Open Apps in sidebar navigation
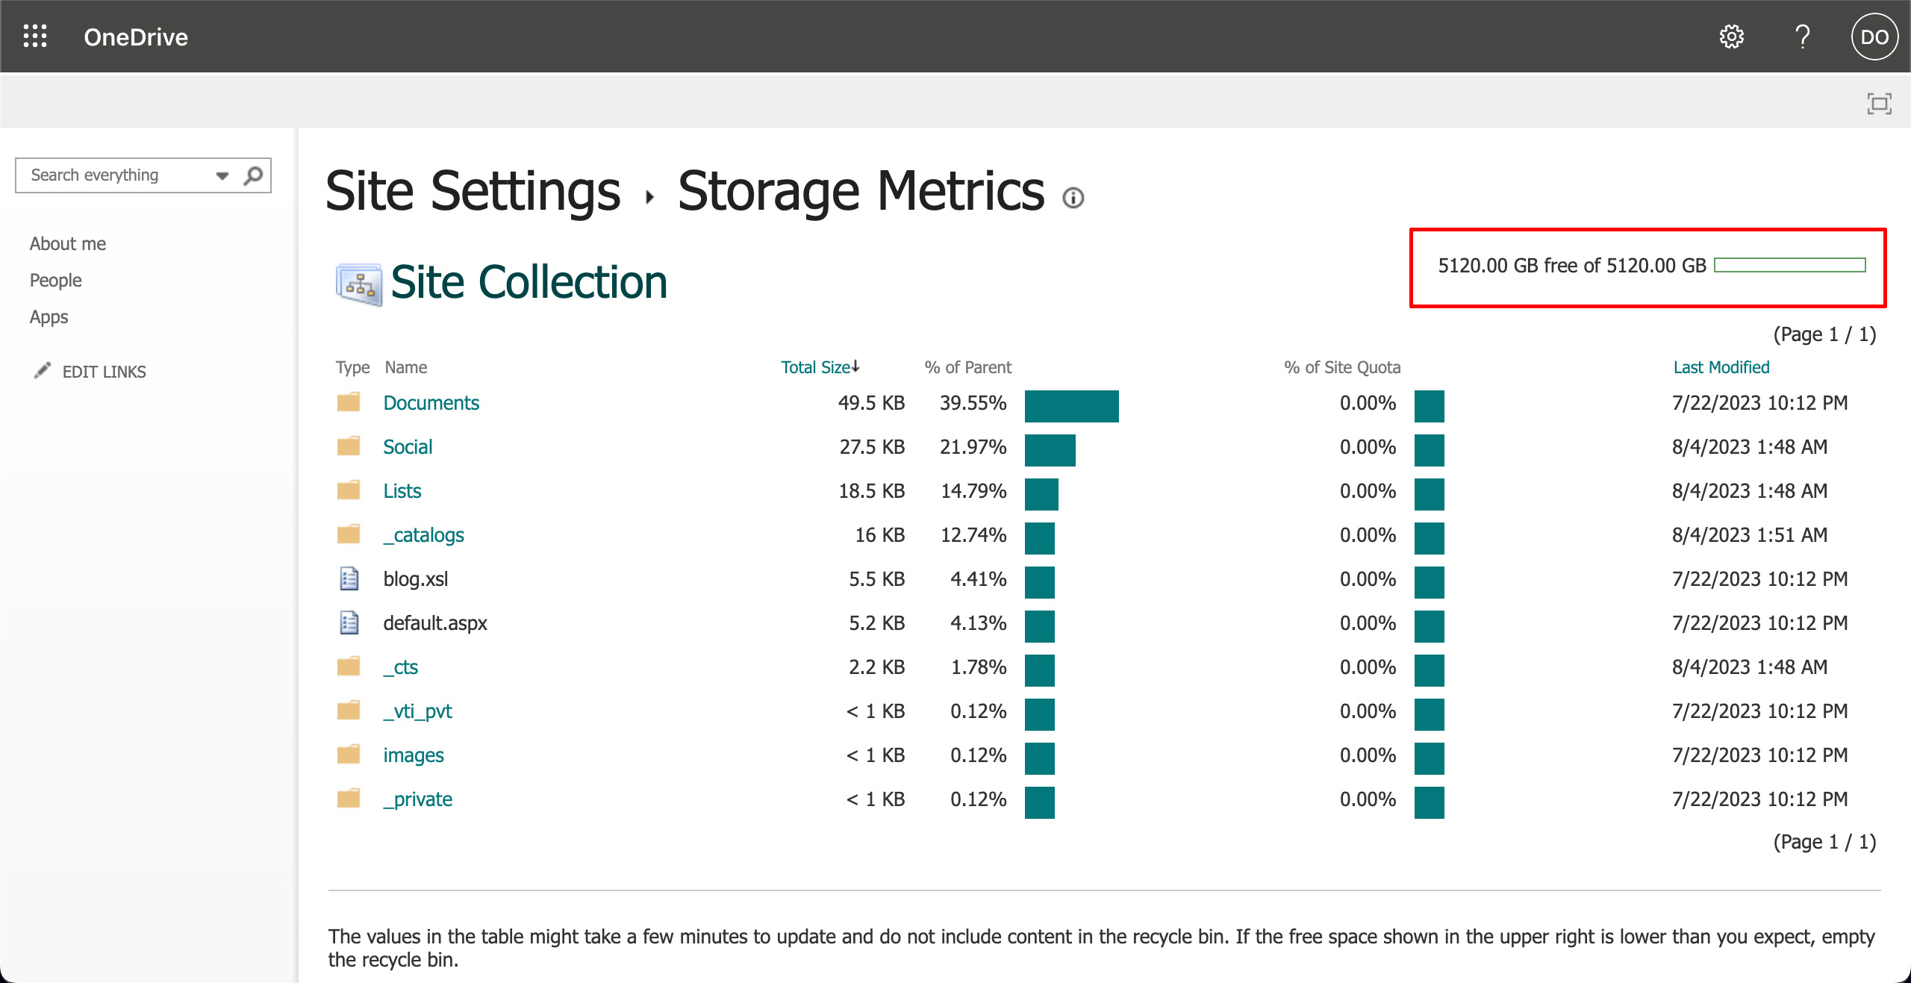The image size is (1911, 983). point(49,317)
